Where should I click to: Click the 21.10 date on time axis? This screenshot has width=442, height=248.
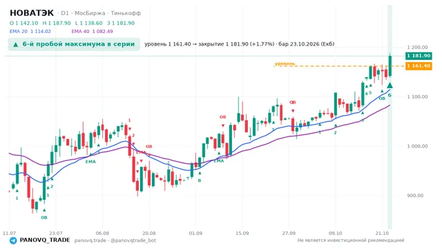[x=382, y=233]
